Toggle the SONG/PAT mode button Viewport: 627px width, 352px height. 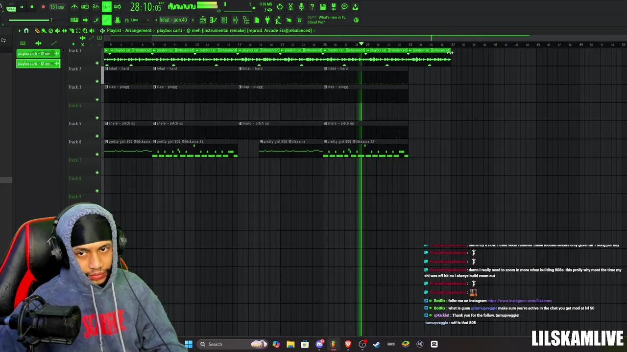(x=11, y=7)
